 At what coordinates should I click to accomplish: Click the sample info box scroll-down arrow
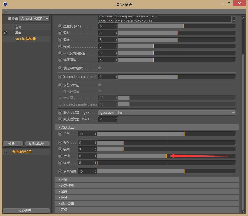[x=234, y=20]
